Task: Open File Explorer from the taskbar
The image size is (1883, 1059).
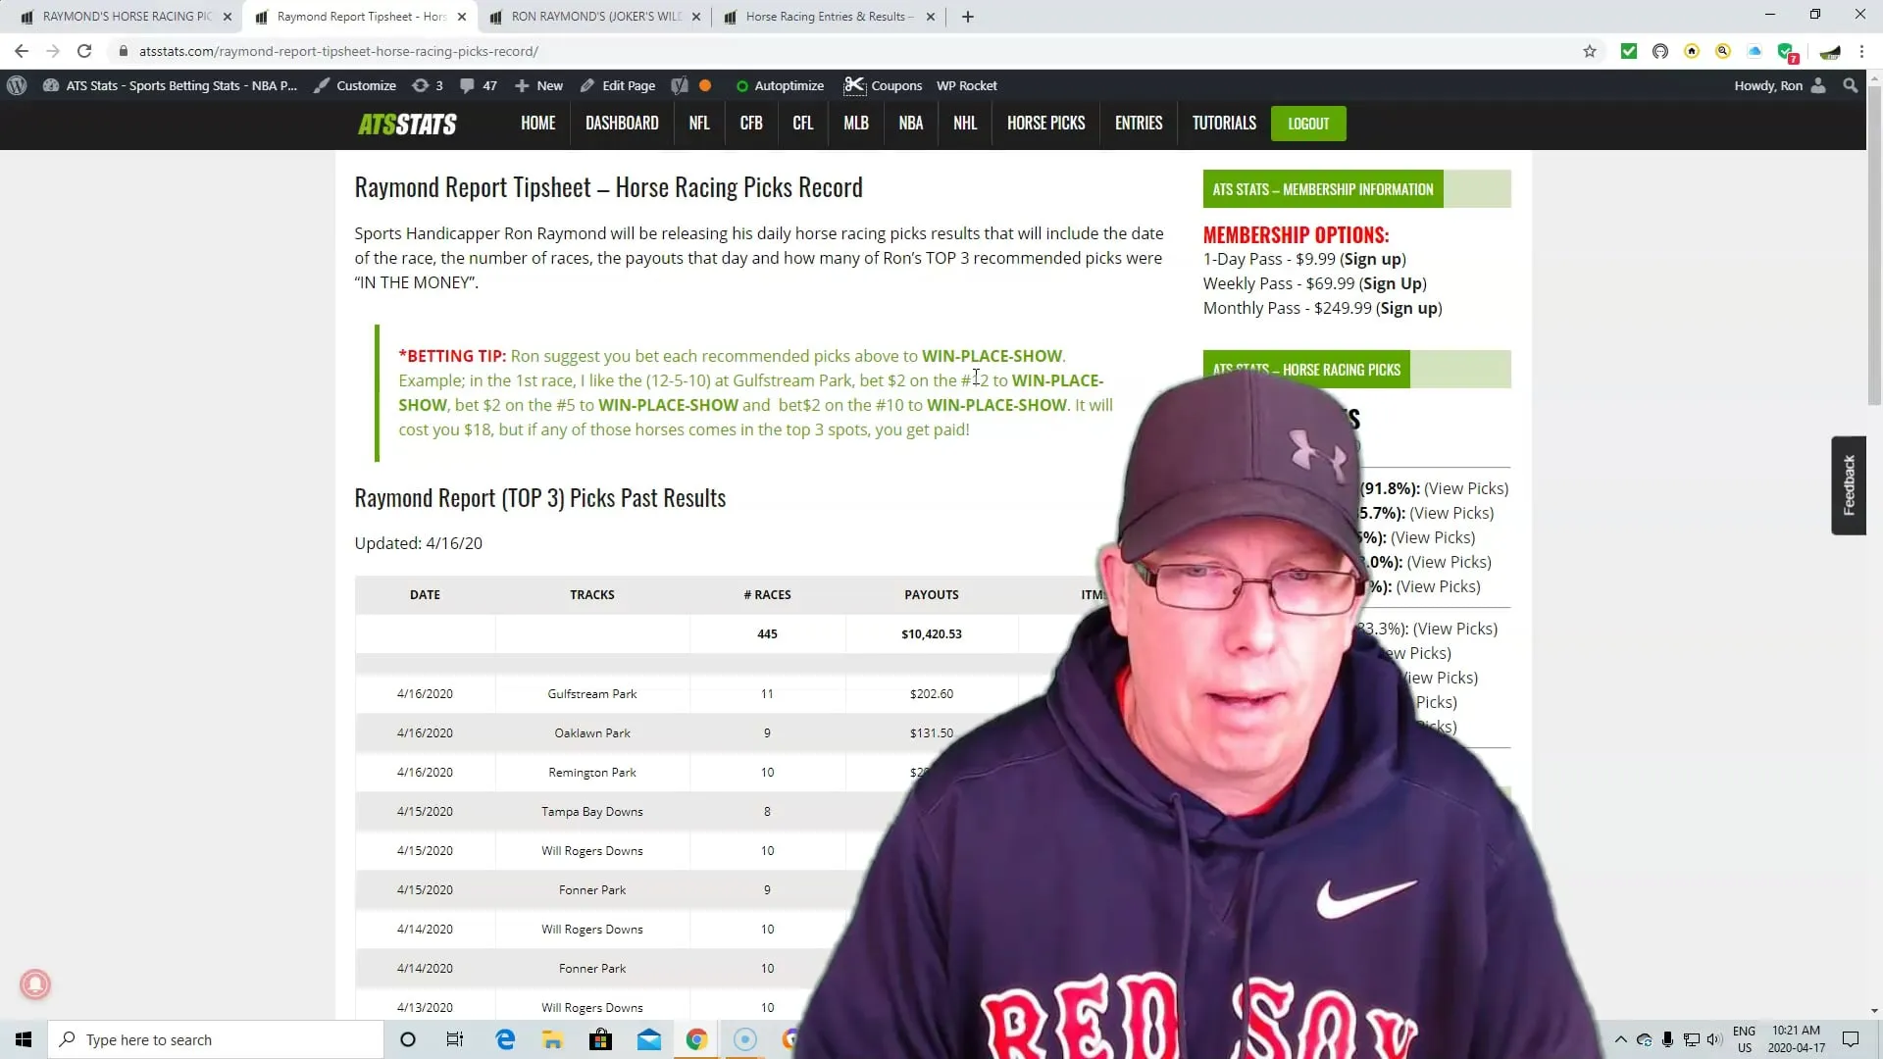Action: point(552,1039)
